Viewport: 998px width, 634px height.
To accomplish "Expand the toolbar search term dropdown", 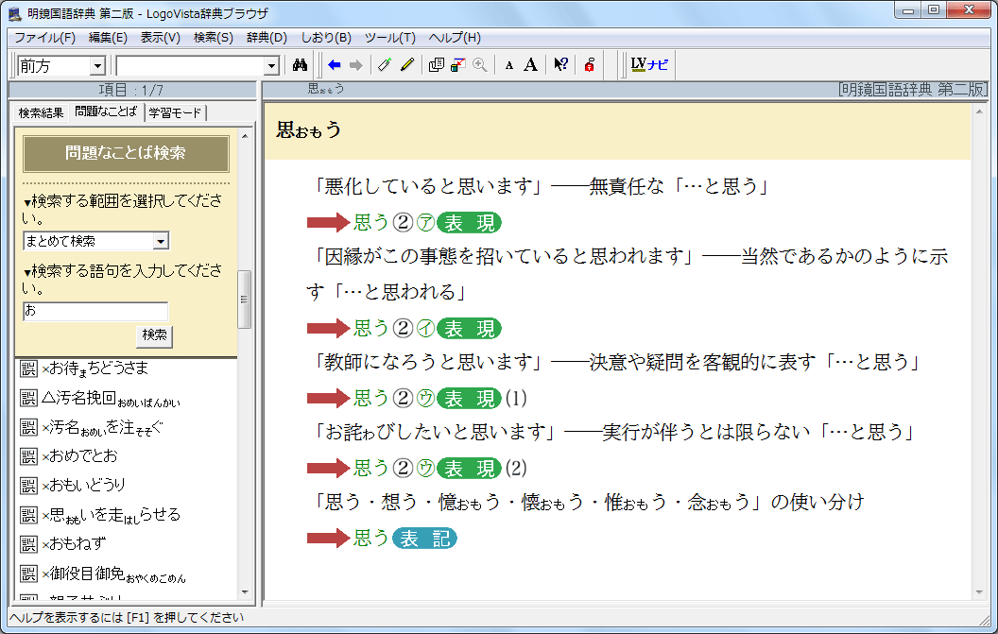I will [272, 66].
